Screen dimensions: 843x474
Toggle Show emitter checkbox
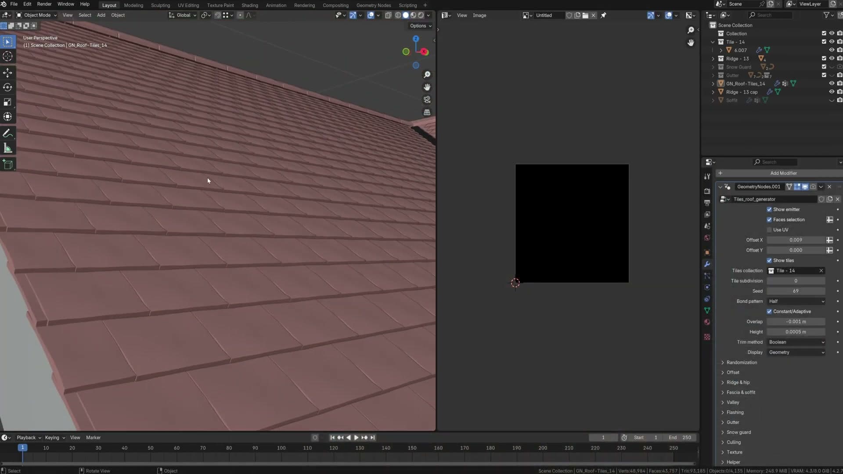tap(769, 209)
